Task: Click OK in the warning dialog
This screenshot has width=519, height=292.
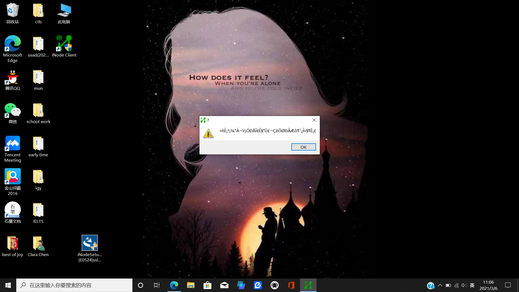Action: point(303,147)
